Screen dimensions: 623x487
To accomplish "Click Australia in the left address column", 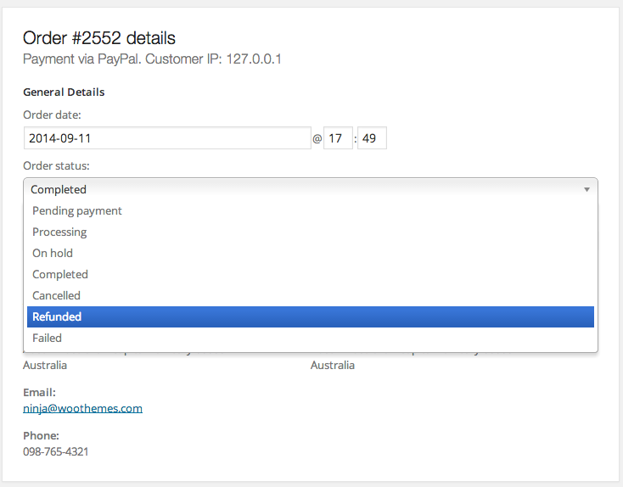I will pos(45,365).
